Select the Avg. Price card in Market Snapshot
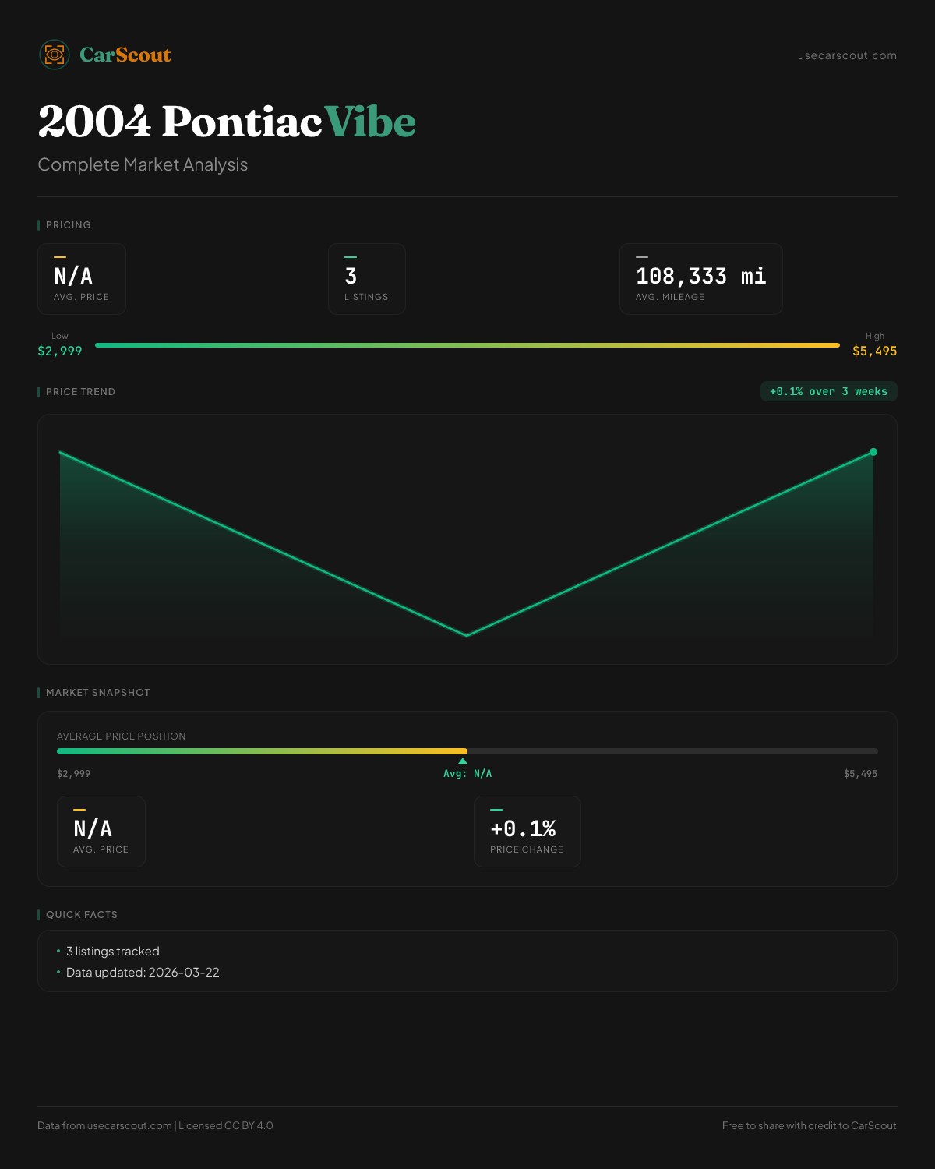The height and width of the screenshot is (1169, 935). point(101,832)
